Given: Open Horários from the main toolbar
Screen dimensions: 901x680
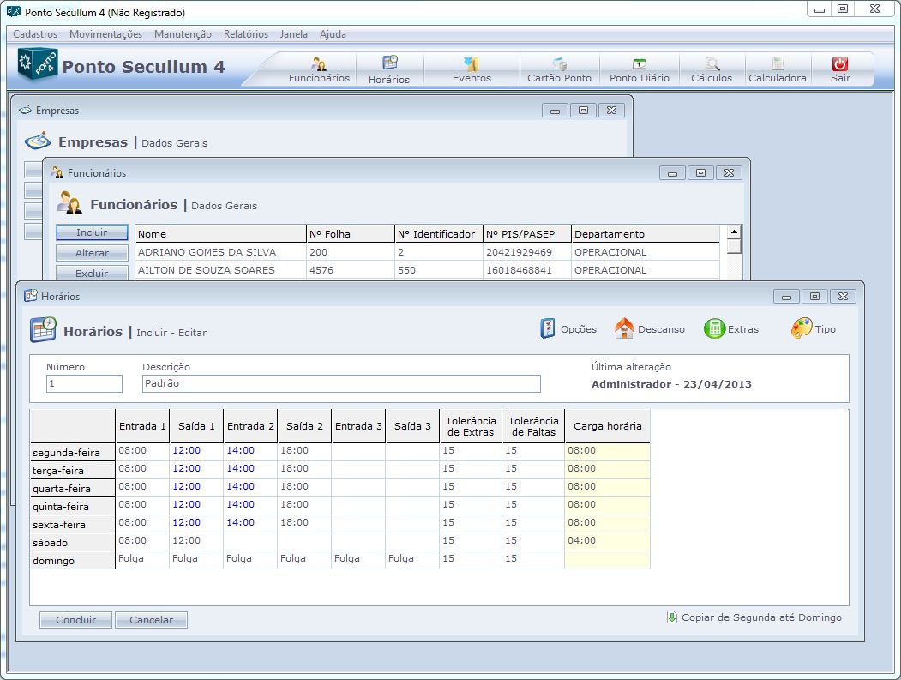Looking at the screenshot, I should tap(389, 70).
